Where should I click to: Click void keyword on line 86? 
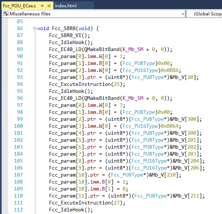(43, 29)
